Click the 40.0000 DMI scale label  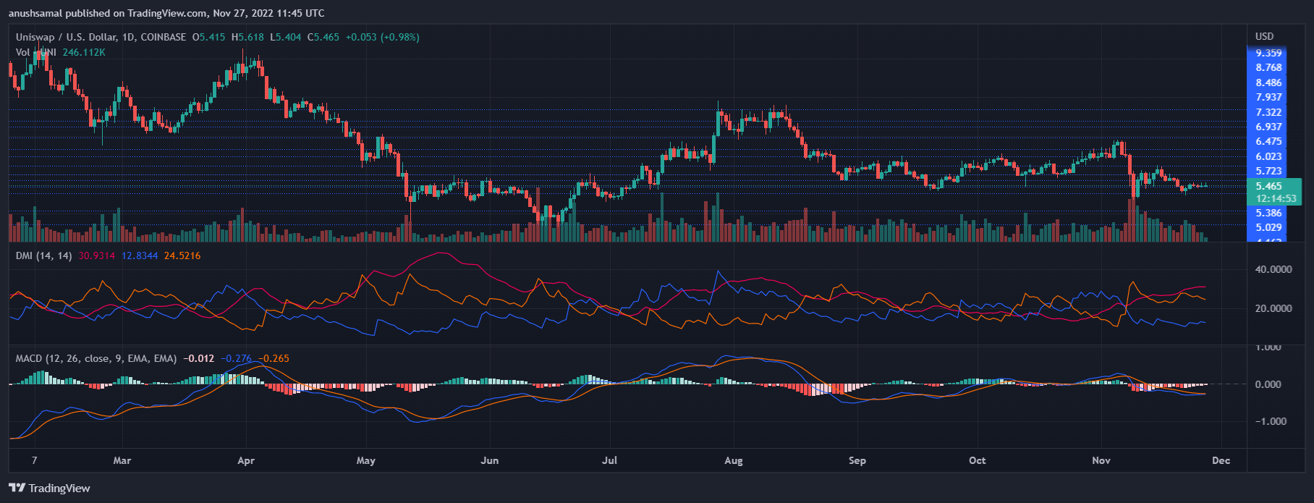1273,269
